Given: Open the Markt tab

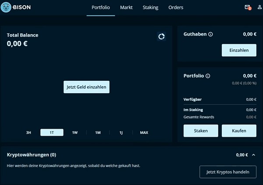Looking at the screenshot, I should [126, 7].
